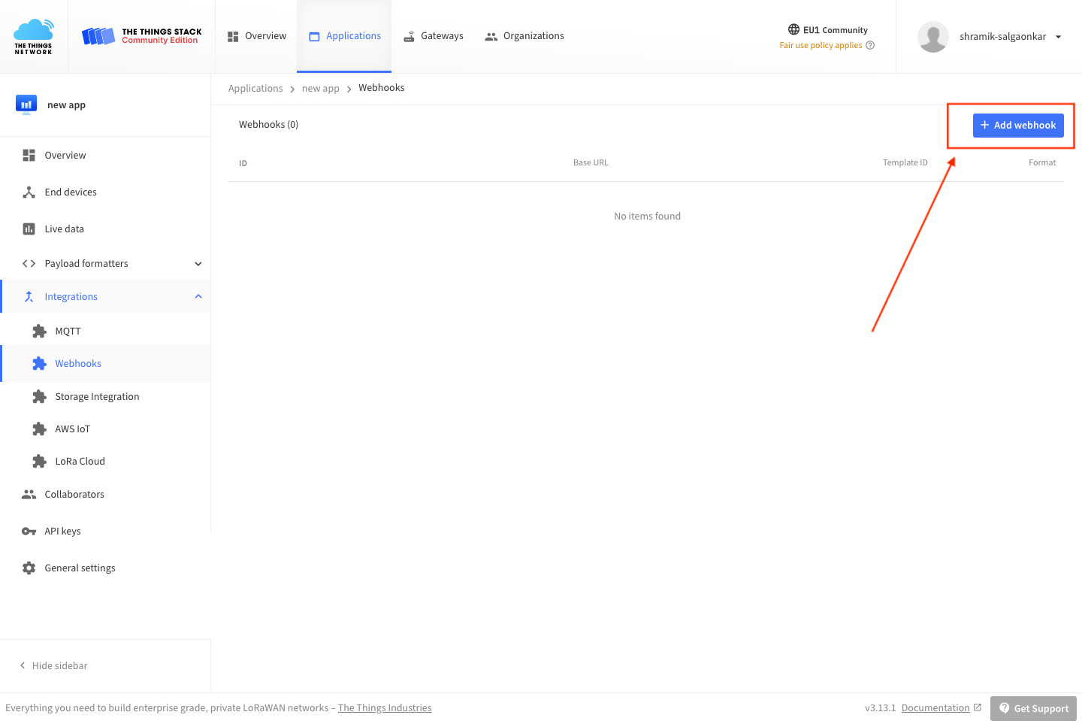The width and height of the screenshot is (1082, 724).
Task: Click the Live data chart icon
Action: [x=29, y=229]
